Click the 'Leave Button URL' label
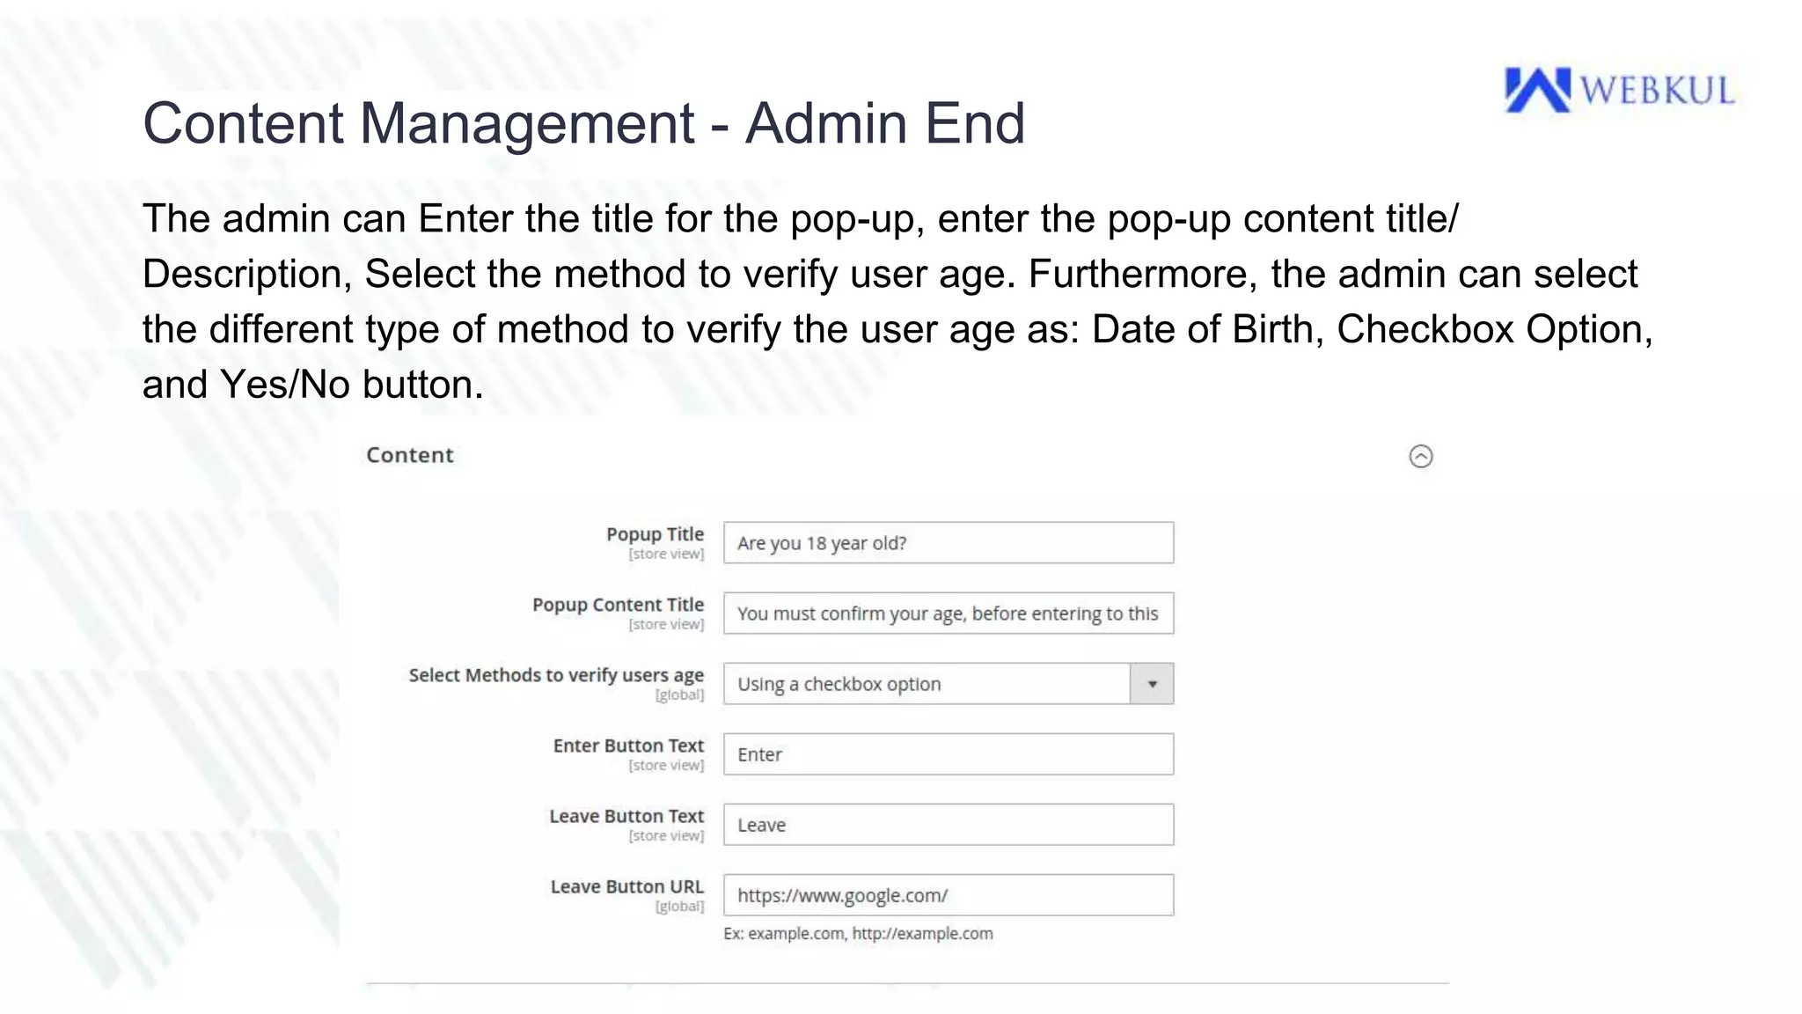Screen dimensions: 1802x1014 pos(627,886)
